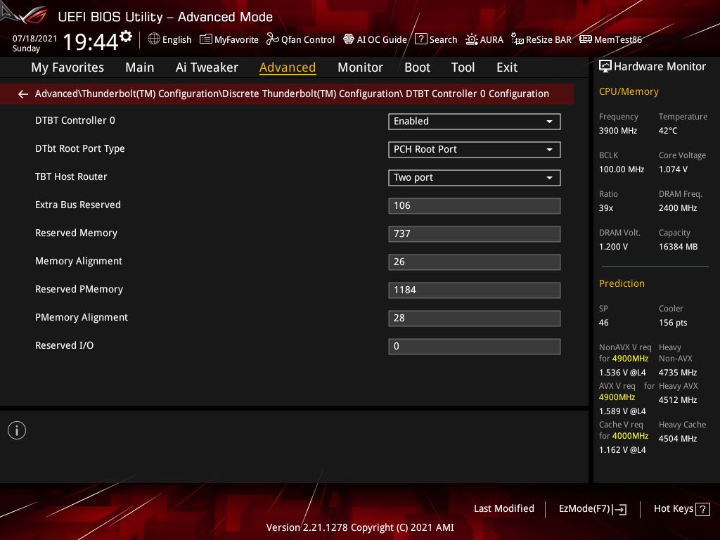The height and width of the screenshot is (540, 720).
Task: Open the Boot menu tab
Action: pyautogui.click(x=417, y=67)
